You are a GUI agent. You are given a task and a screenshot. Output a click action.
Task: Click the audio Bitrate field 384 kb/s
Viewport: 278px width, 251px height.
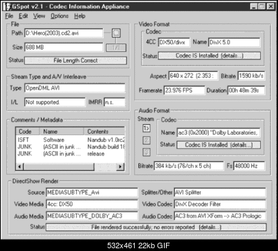click(189, 166)
